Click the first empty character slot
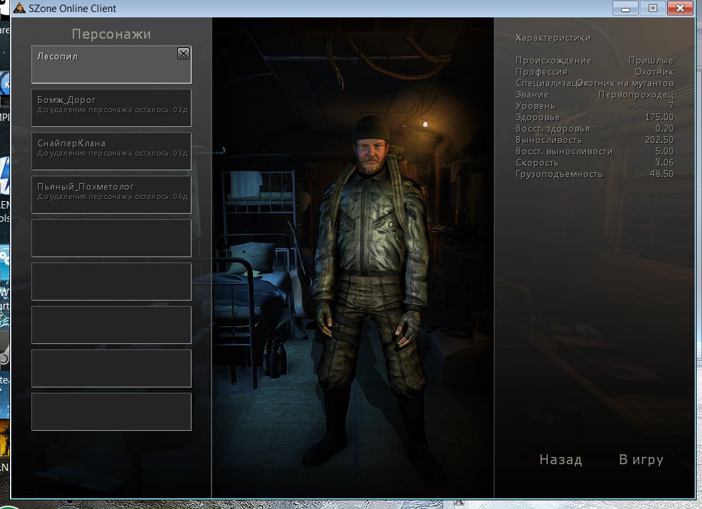 pos(111,238)
